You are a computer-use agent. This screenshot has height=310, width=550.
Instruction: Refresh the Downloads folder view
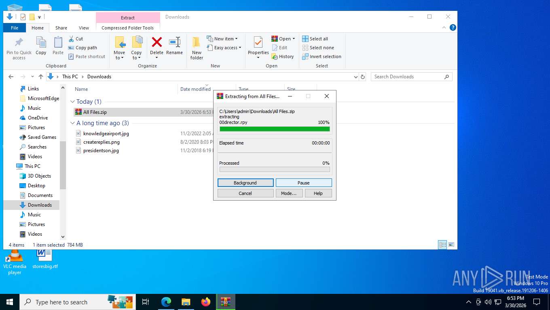tap(363, 77)
